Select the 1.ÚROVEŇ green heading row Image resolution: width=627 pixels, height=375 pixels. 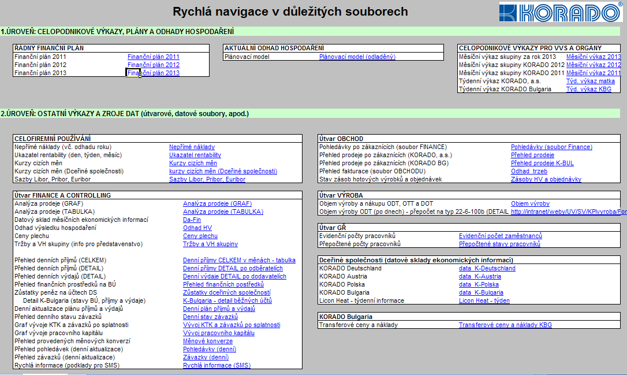point(310,31)
